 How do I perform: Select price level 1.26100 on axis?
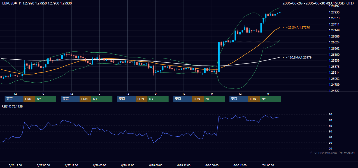click(334, 55)
